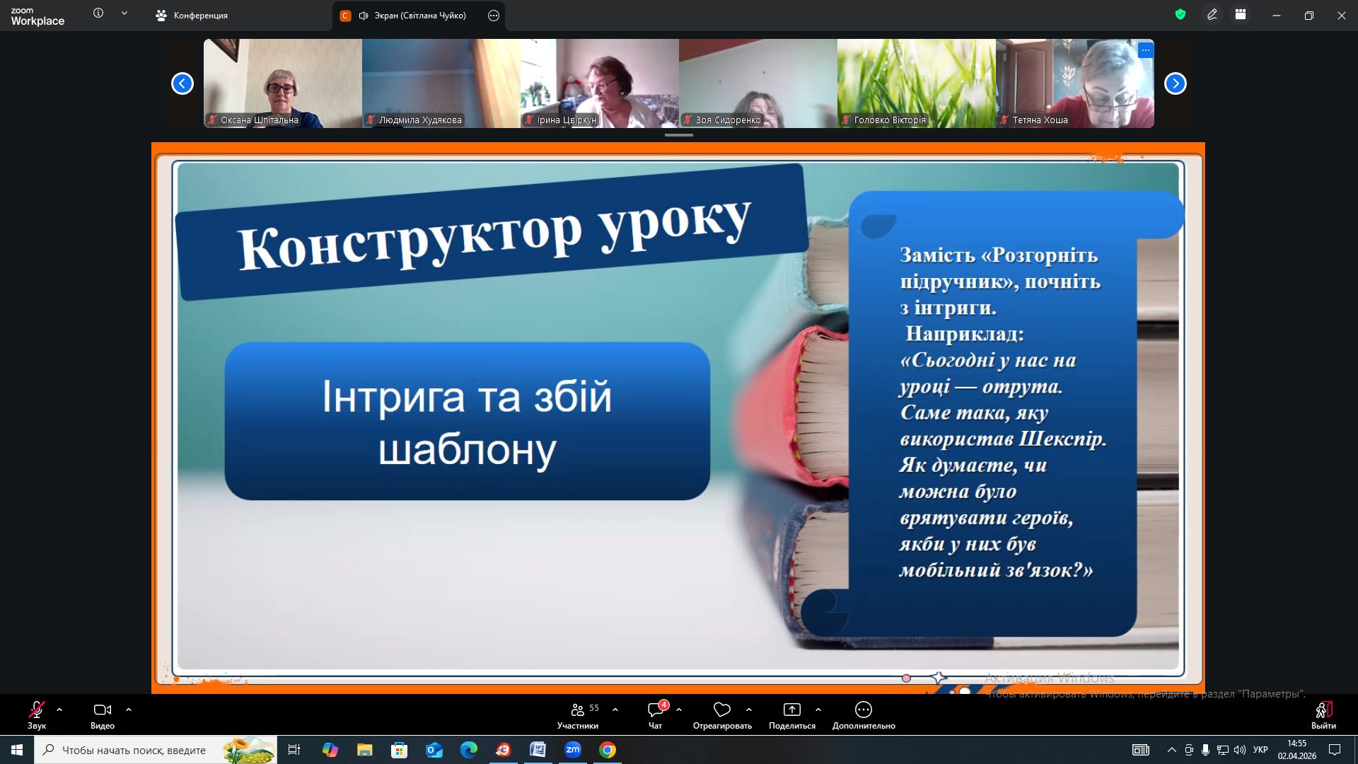Open the Chat panel with unread badge

pyautogui.click(x=656, y=710)
